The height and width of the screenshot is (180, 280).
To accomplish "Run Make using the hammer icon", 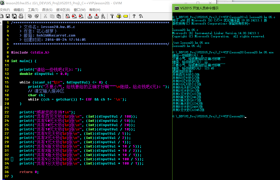I will coord(112,16).
